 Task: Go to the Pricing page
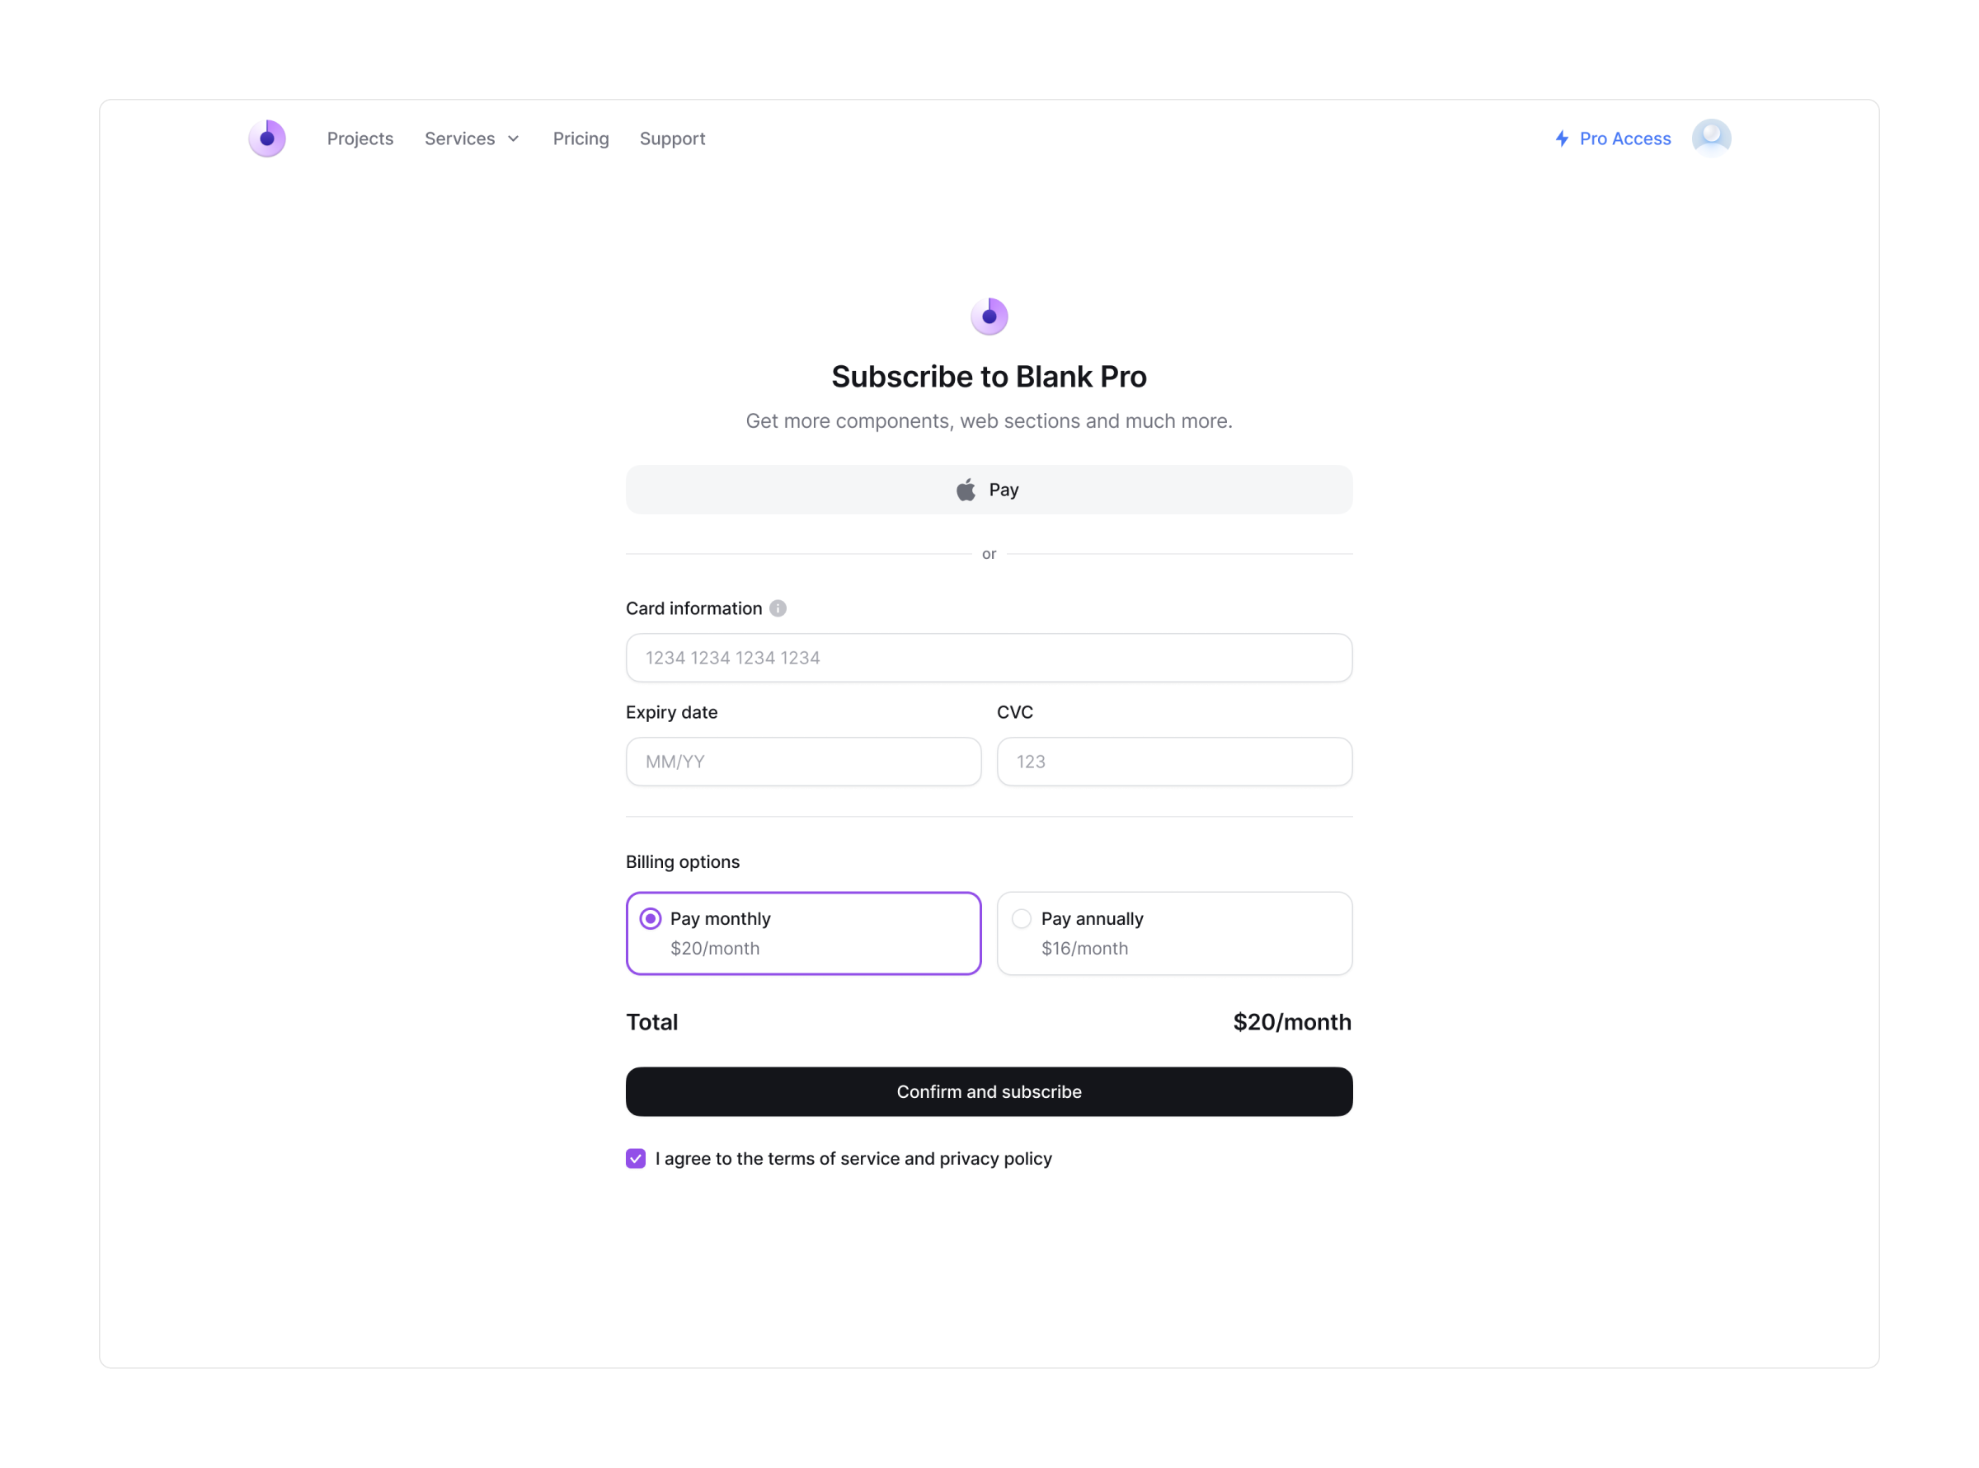(580, 138)
